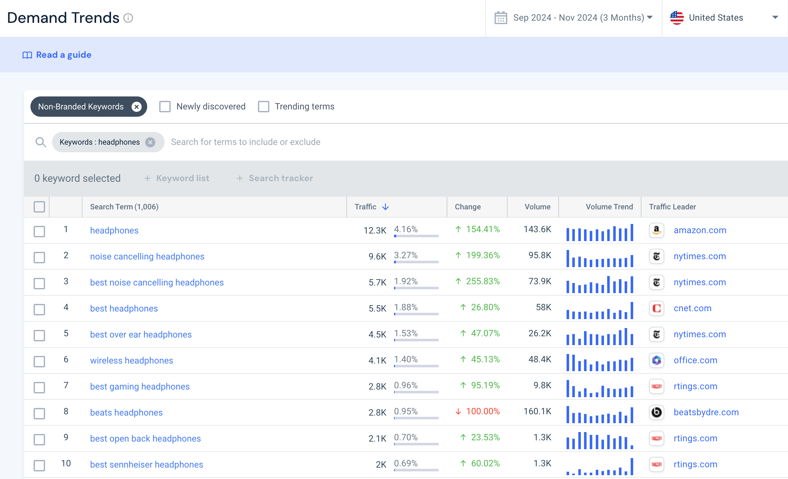Click the info icon beside Demand Trends
788x479 pixels.
click(x=128, y=18)
